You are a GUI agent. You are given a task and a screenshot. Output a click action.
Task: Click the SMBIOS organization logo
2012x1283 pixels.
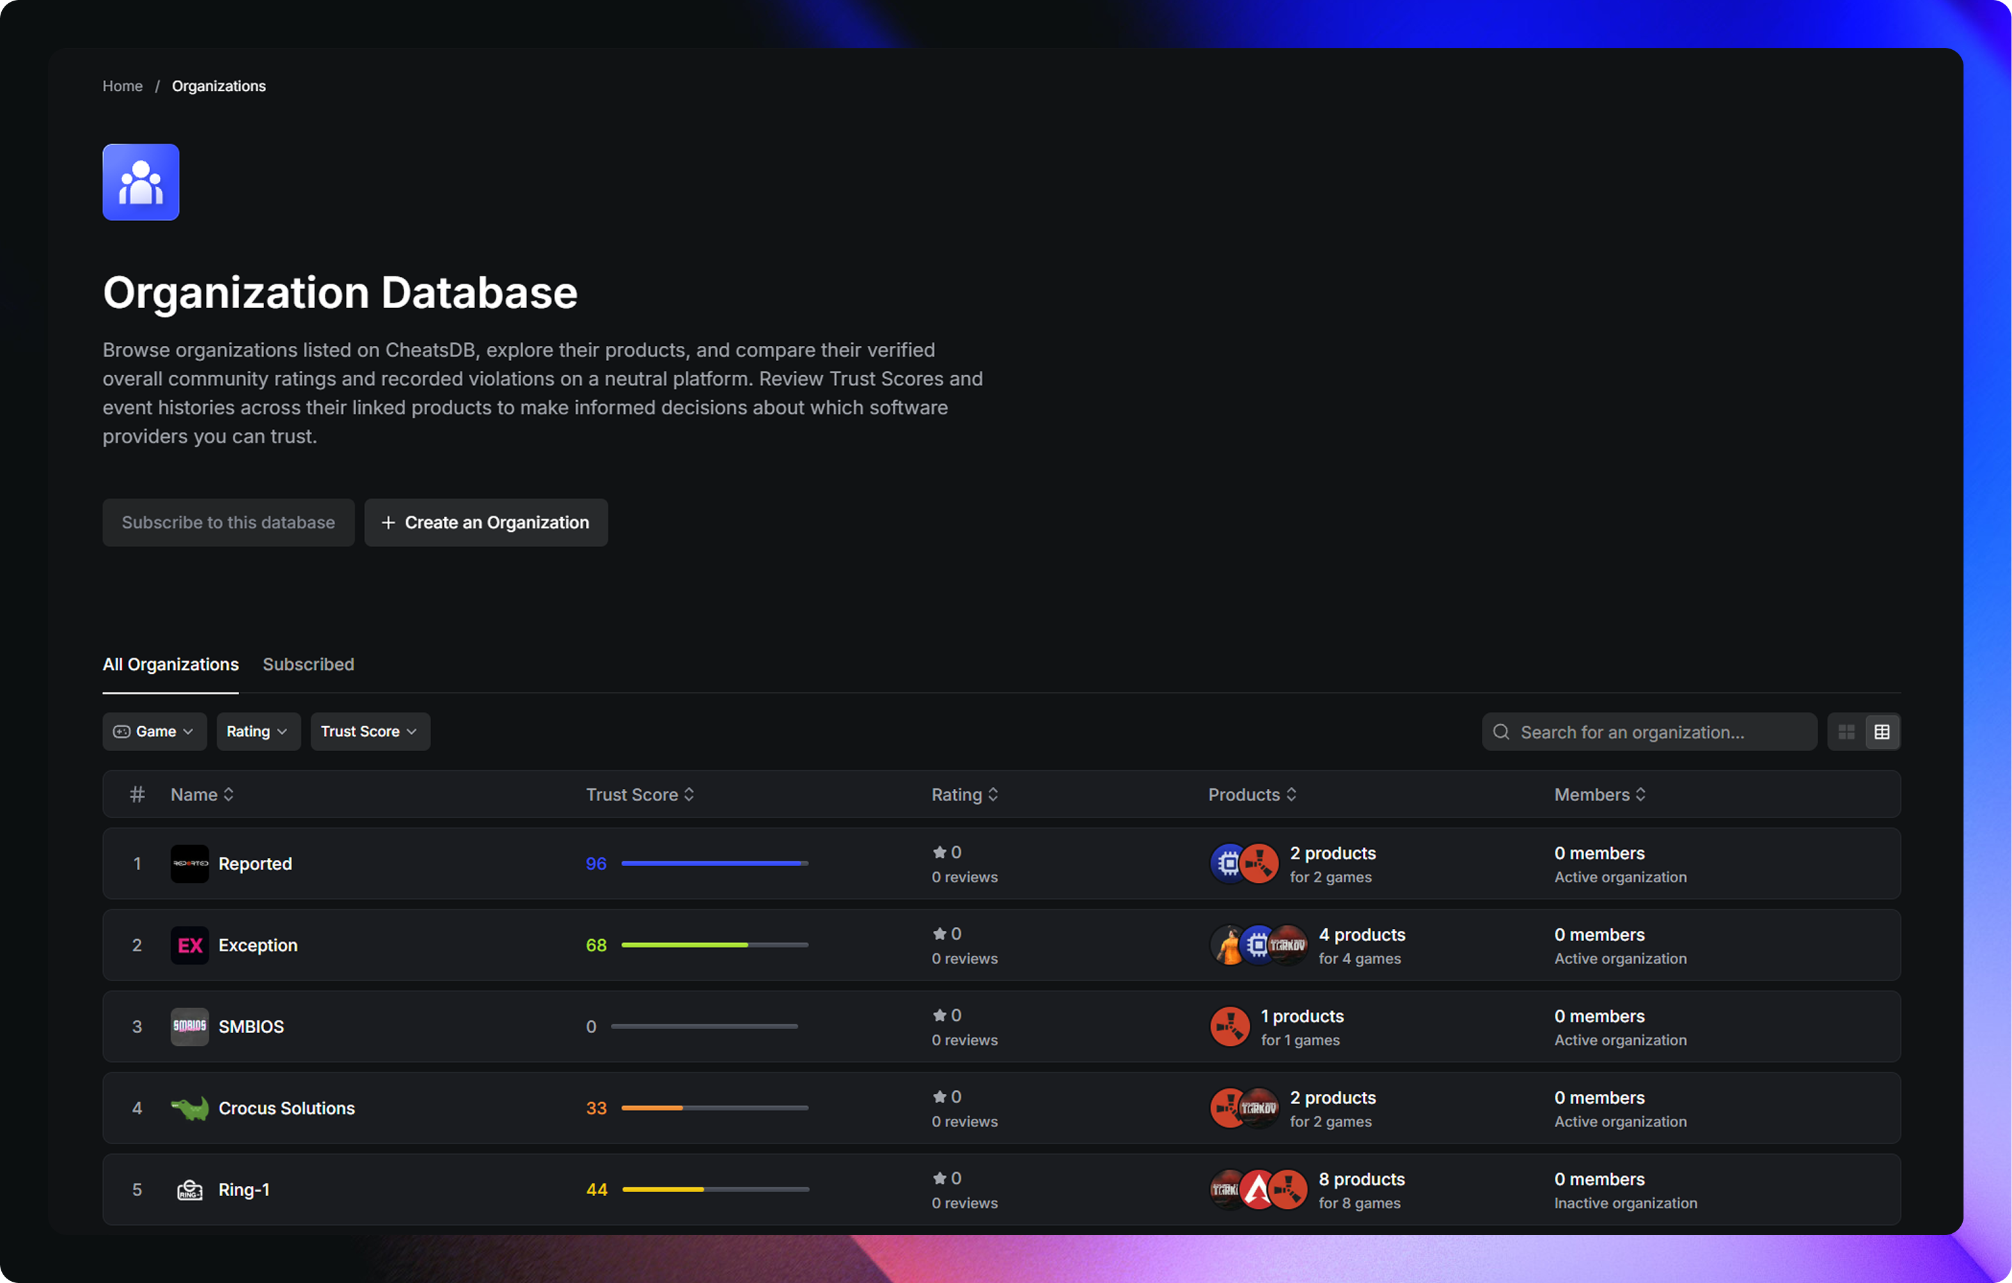tap(190, 1027)
